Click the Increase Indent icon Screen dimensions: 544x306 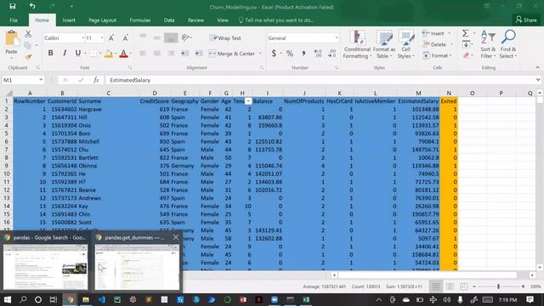pyautogui.click(x=199, y=54)
